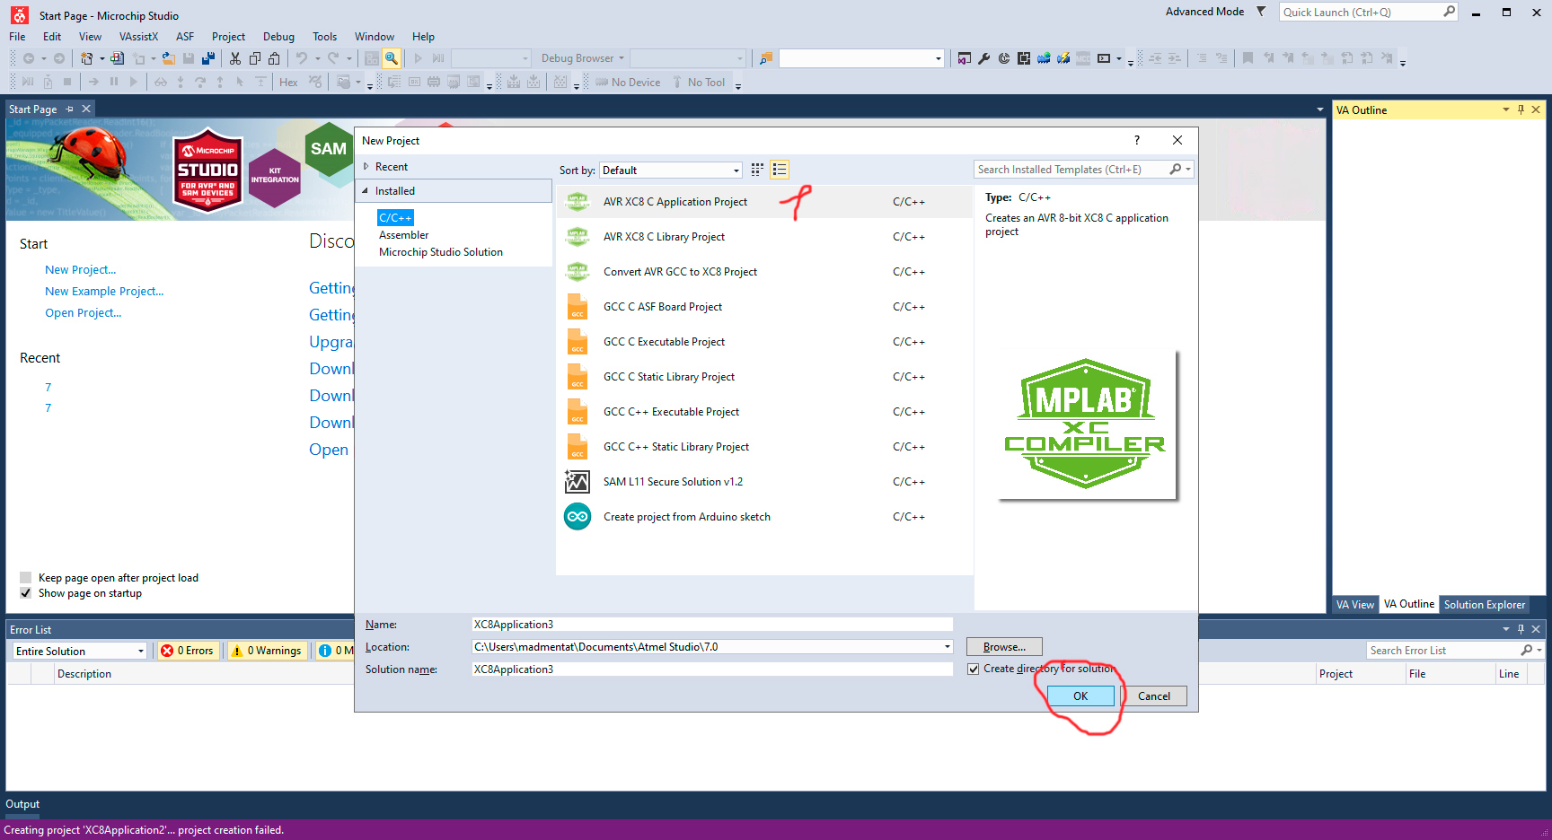Open VA Outline panel options dropdown arrow
This screenshot has width=1552, height=840.
(1506, 109)
